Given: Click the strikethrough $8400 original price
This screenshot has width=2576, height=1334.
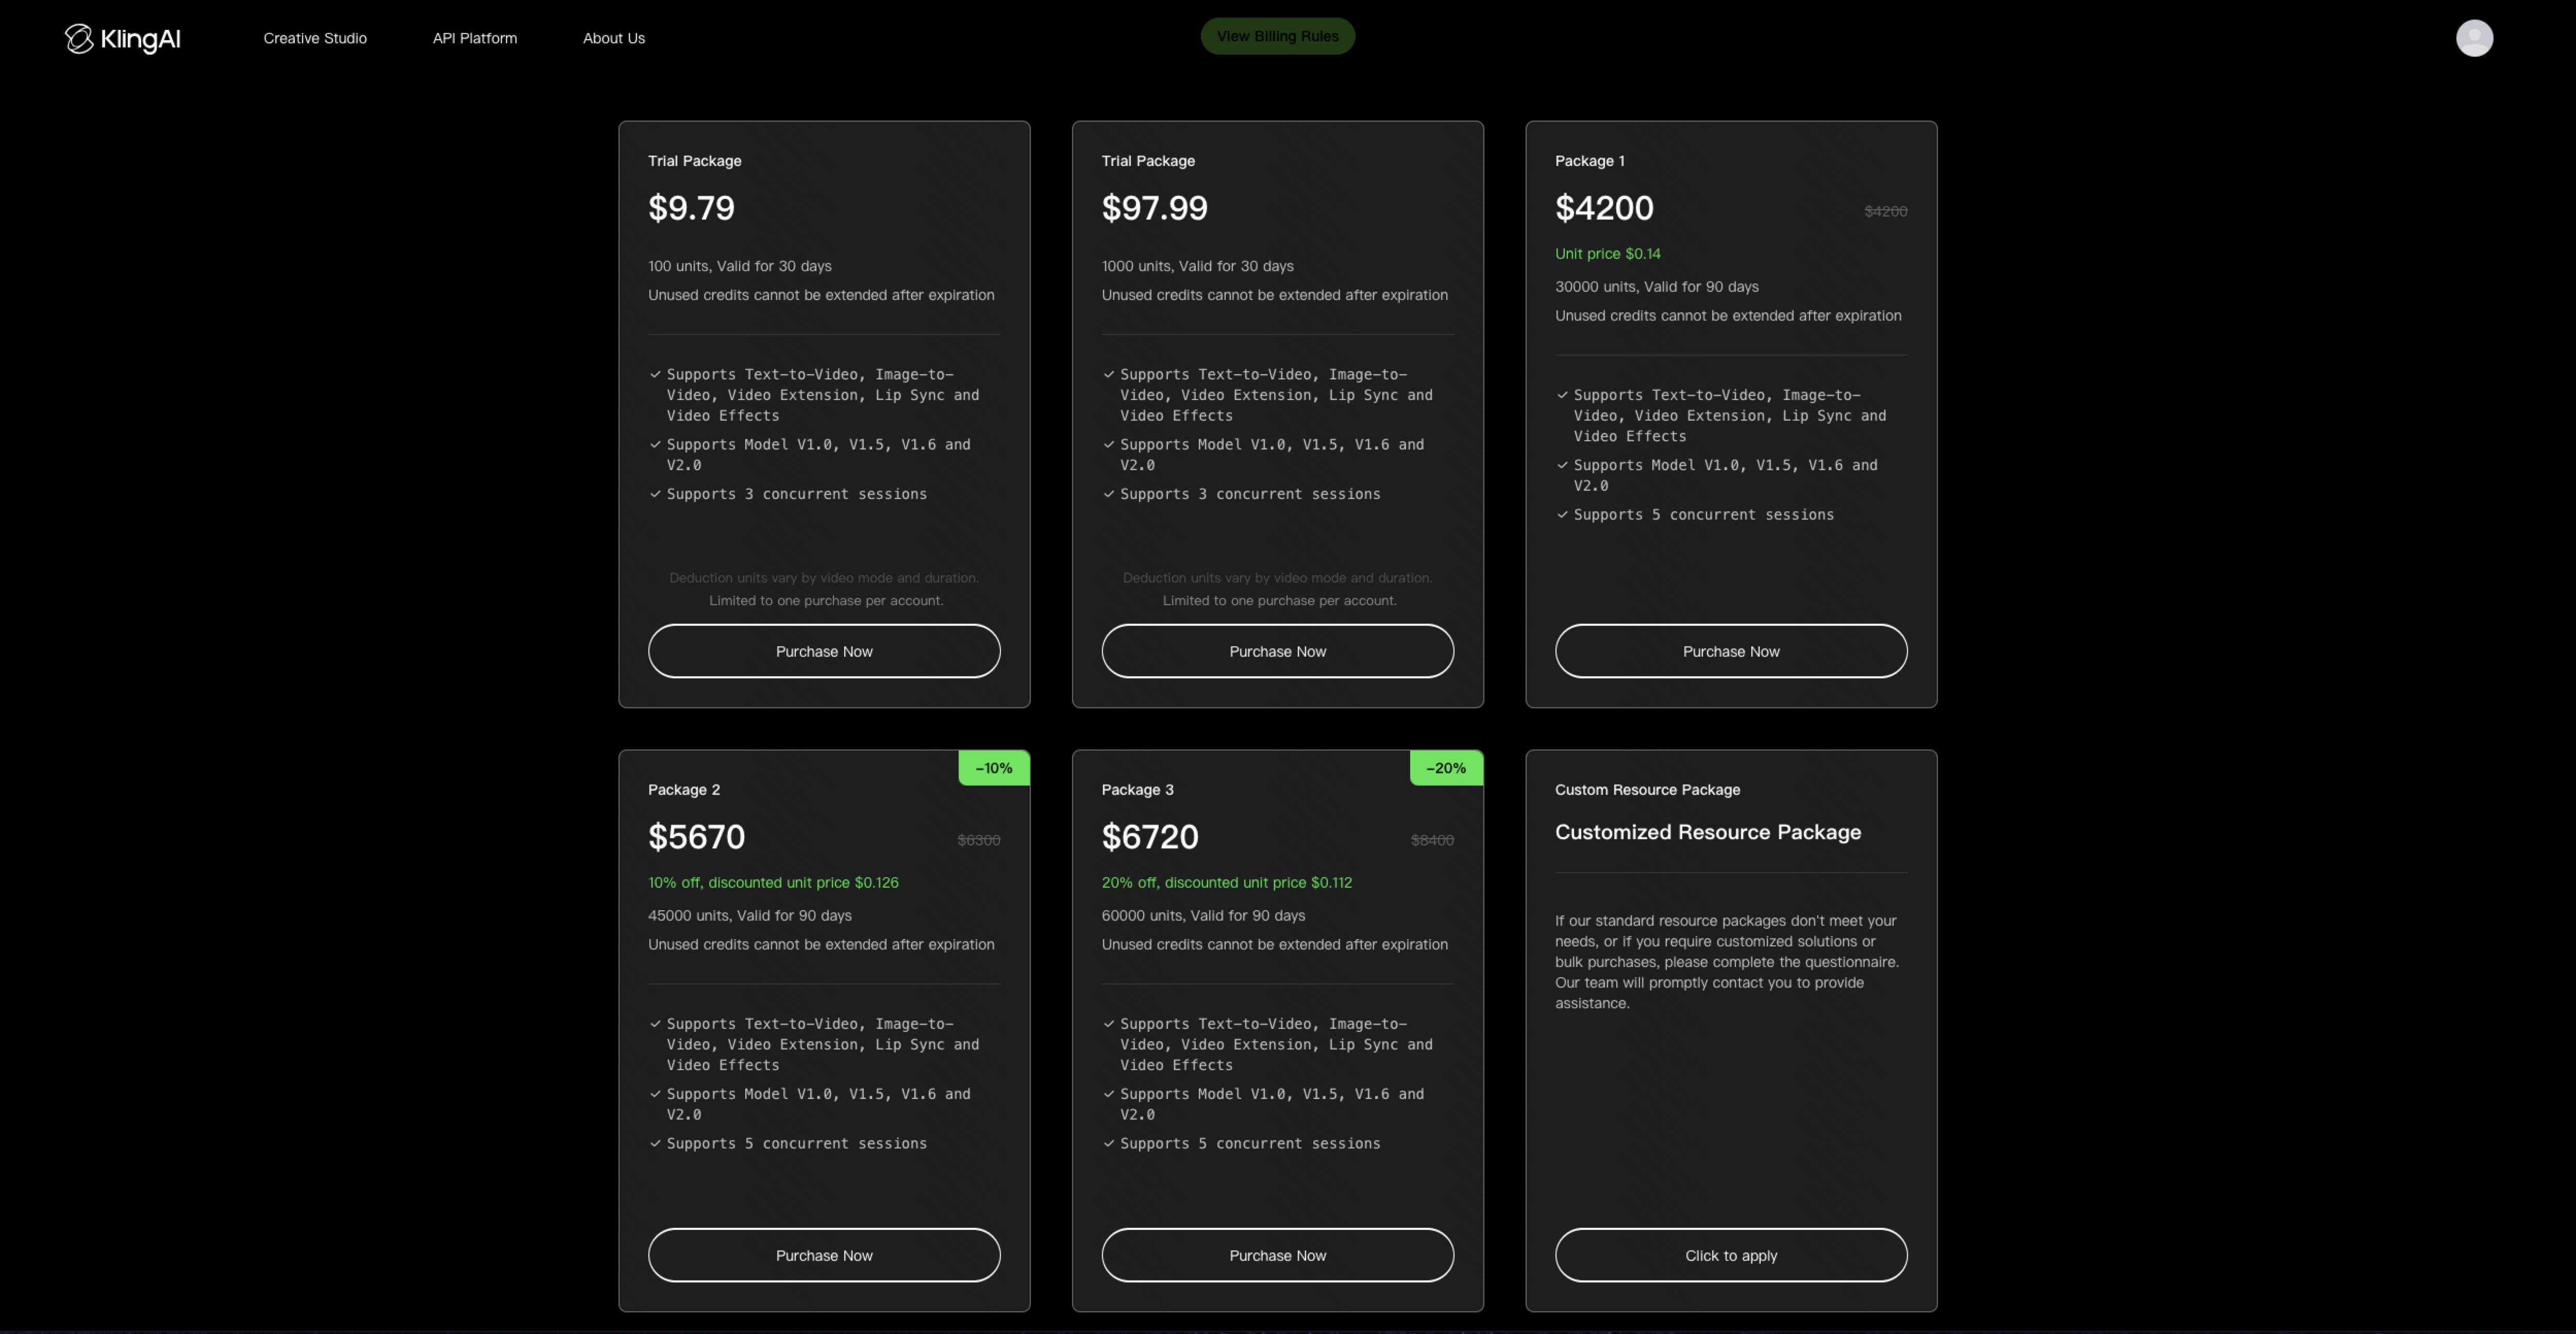Looking at the screenshot, I should pyautogui.click(x=1432, y=840).
